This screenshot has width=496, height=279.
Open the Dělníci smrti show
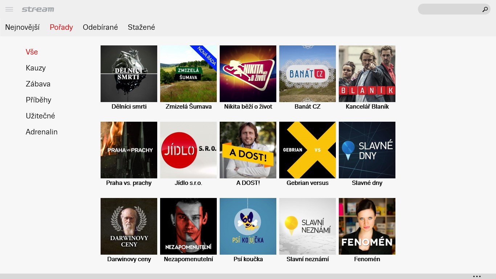pos(129,74)
